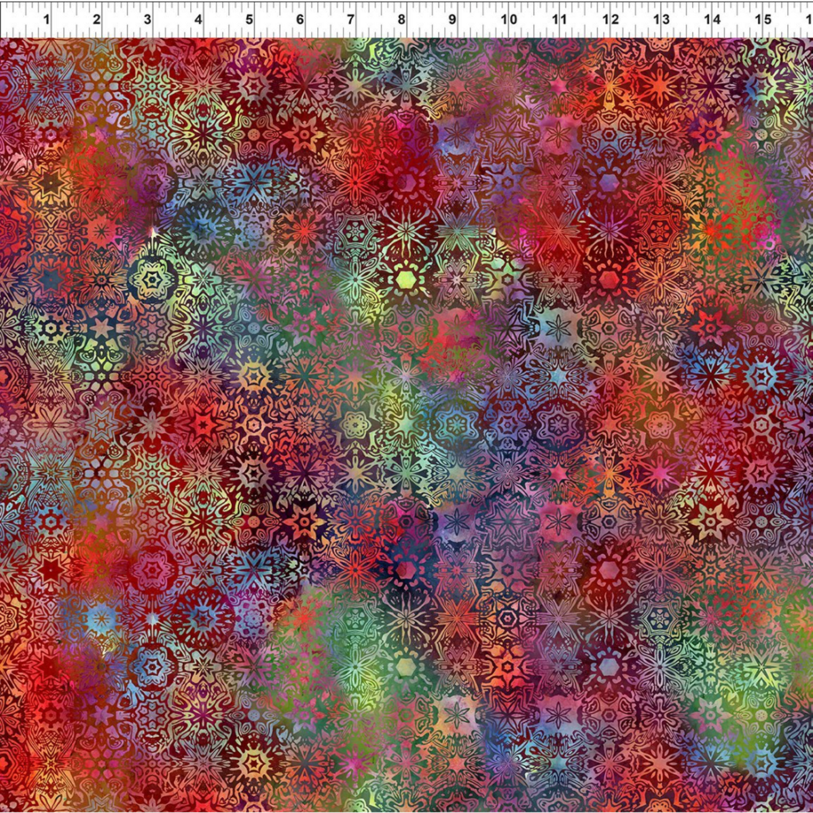This screenshot has width=813, height=813.
Task: Click the ruler label 1
Action: (x=47, y=20)
